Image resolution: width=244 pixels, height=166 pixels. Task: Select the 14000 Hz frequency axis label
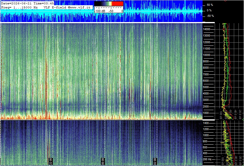click(207, 29)
